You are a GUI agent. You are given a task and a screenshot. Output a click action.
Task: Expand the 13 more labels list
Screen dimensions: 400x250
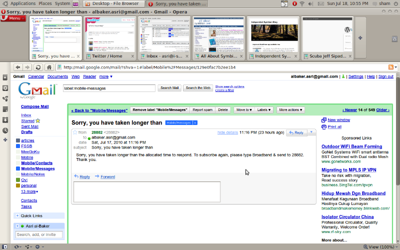pyautogui.click(x=29, y=191)
